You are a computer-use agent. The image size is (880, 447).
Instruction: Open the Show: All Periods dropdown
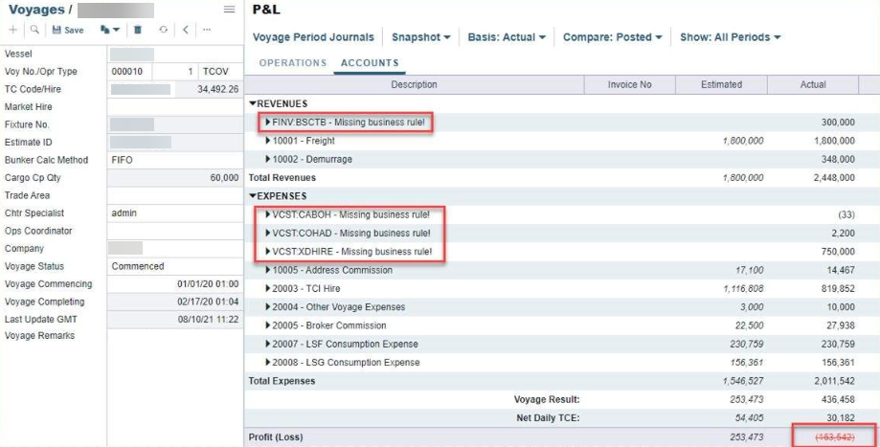click(730, 37)
